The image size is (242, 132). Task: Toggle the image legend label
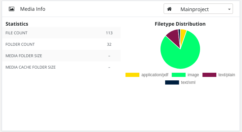point(193,75)
